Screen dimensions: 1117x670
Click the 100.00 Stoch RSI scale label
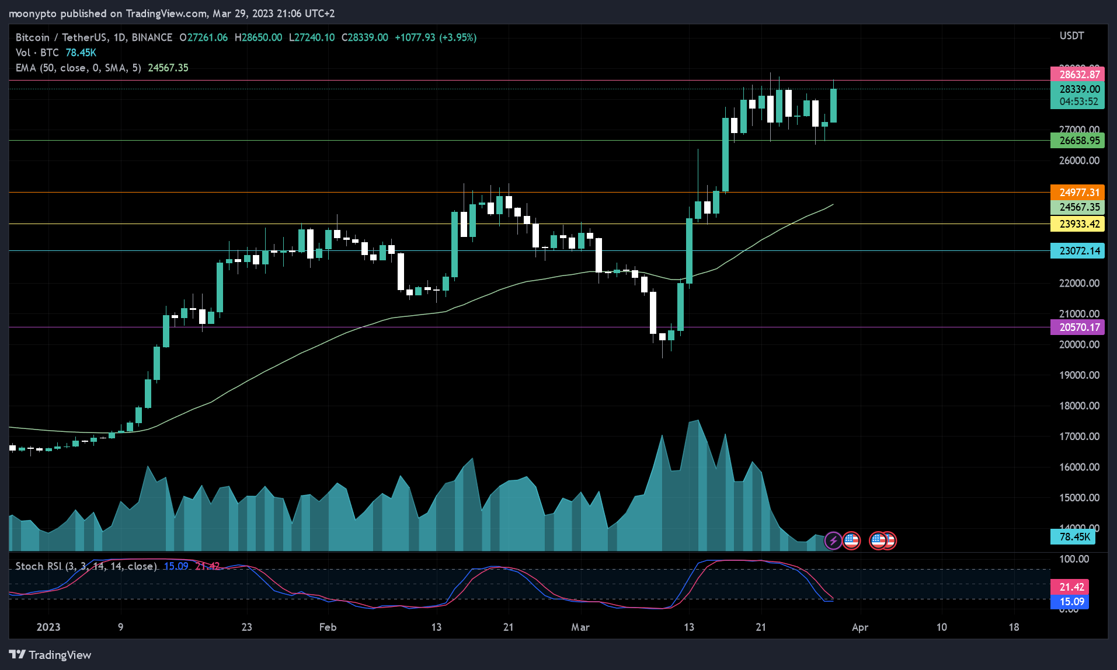(1074, 559)
